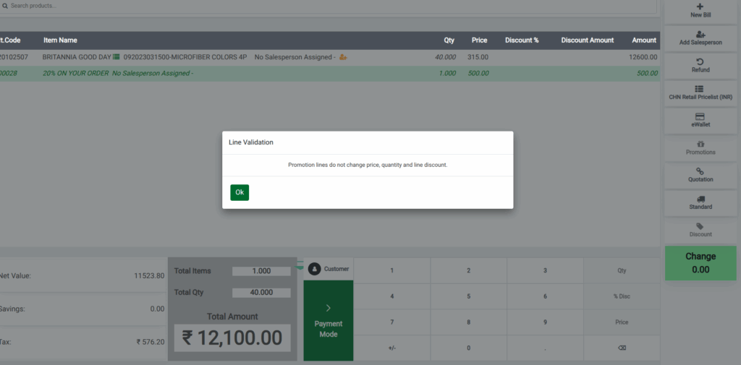Click the Item Name column header

[x=61, y=40]
